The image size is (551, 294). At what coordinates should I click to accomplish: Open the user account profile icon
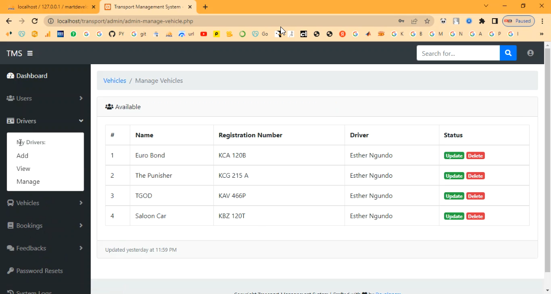pyautogui.click(x=530, y=53)
